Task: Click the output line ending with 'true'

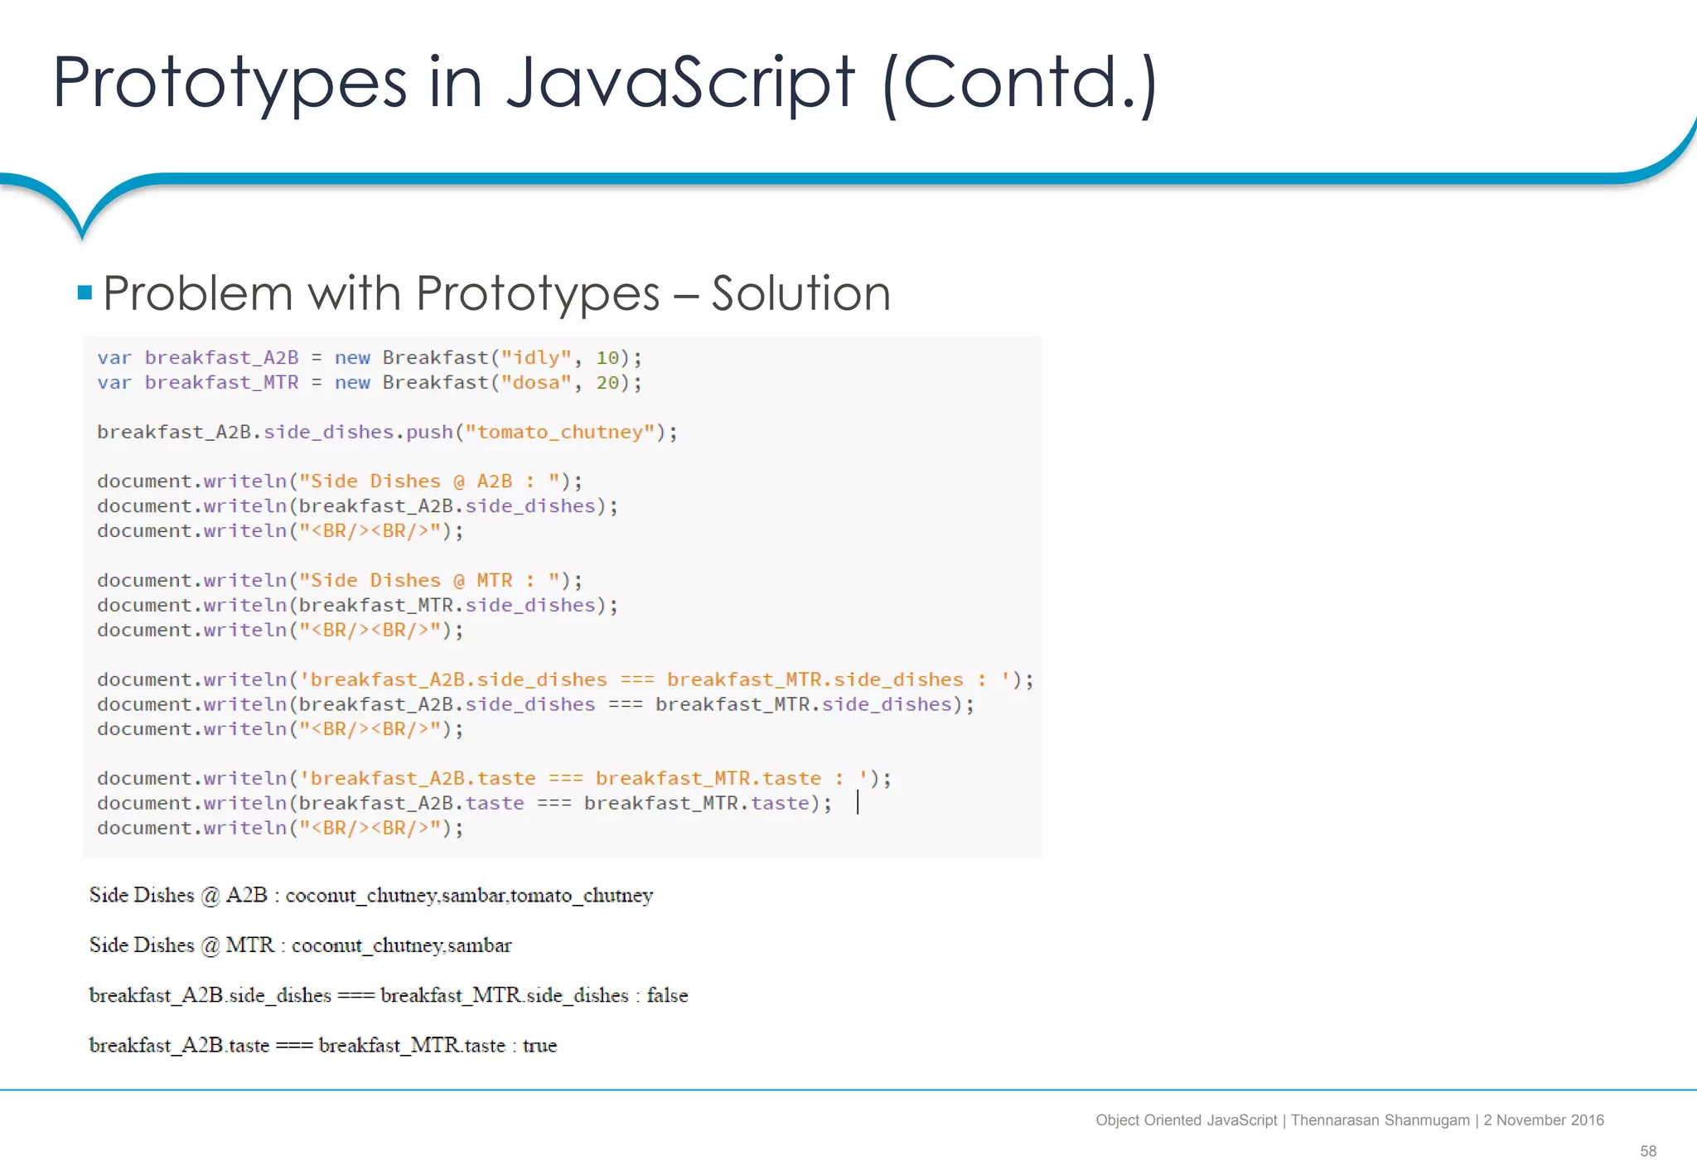Action: 323,1046
